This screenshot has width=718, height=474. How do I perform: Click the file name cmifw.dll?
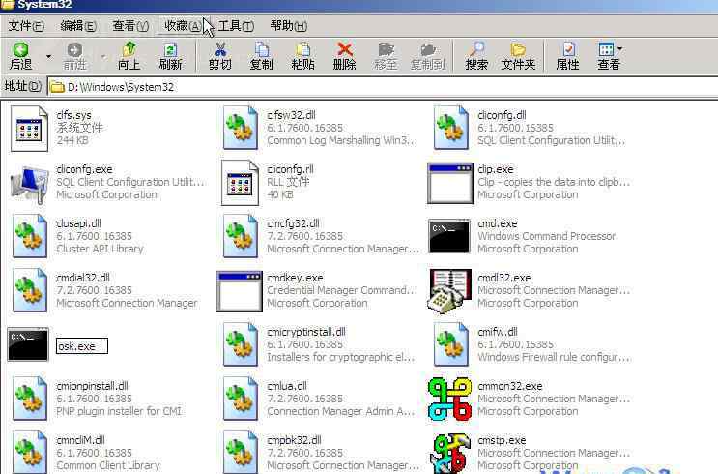(498, 332)
